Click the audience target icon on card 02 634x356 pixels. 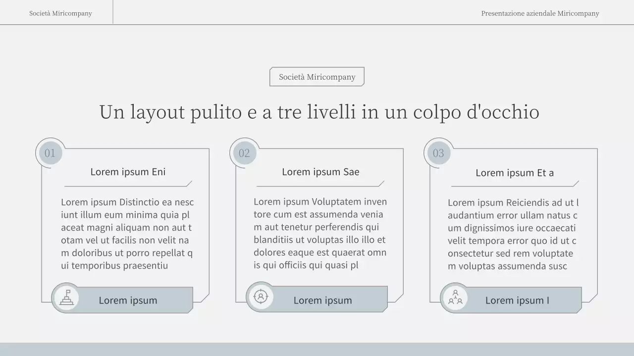pyautogui.click(x=261, y=296)
